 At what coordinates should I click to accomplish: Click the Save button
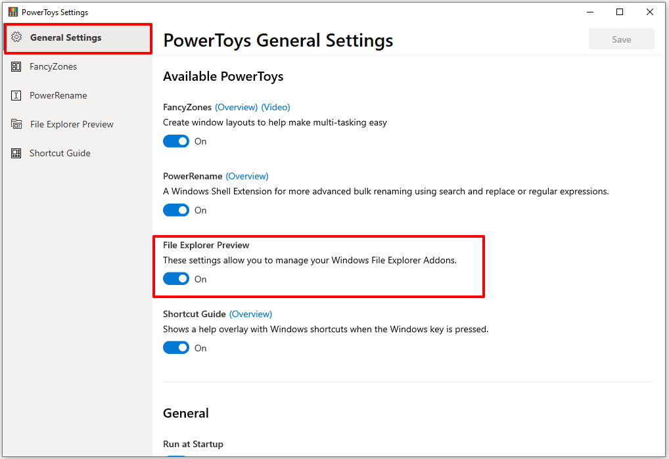point(621,39)
